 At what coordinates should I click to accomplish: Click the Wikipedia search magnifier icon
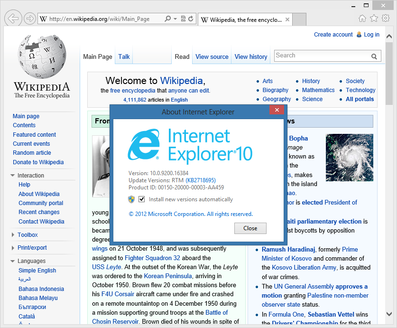[x=374, y=56]
